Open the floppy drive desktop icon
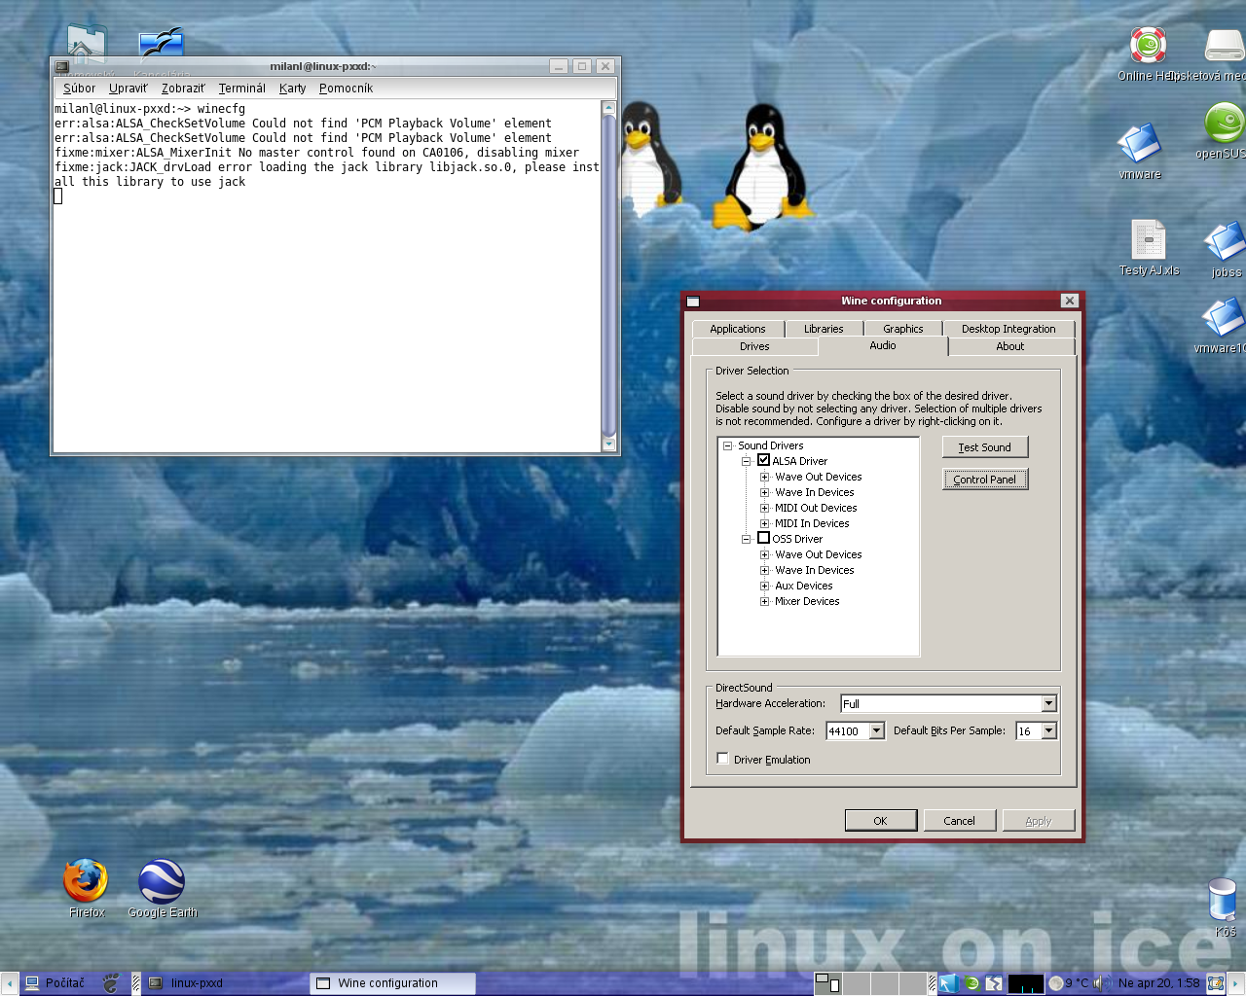The image size is (1246, 996). click(1225, 46)
